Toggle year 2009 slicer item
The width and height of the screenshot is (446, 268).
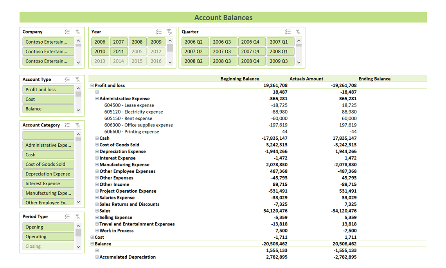click(156, 42)
